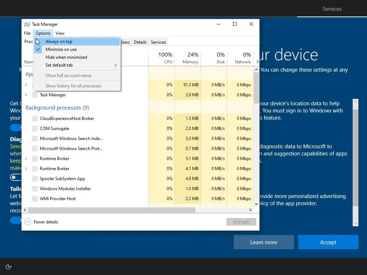Click privacy page scrollbar down arrow

[356, 223]
